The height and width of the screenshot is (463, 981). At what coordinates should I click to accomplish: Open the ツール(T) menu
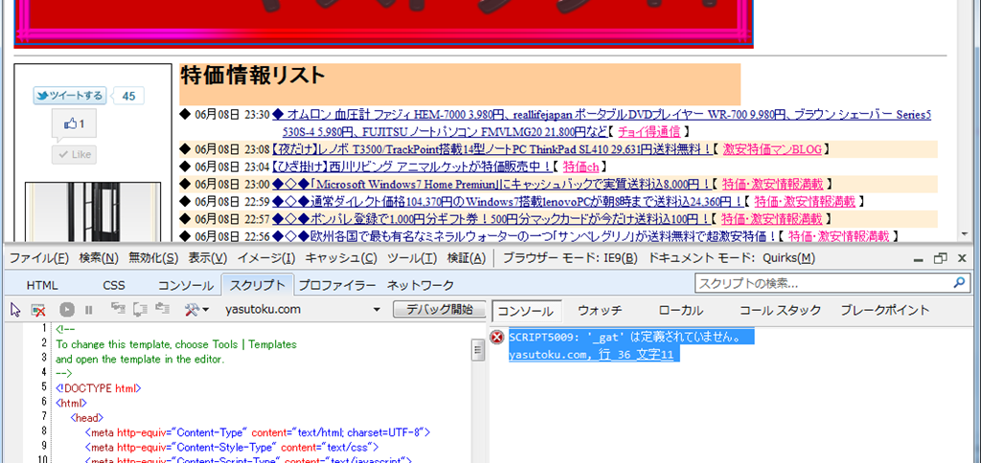coord(412,258)
